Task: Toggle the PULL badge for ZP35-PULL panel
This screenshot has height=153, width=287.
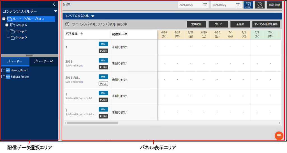Action: tap(103, 84)
